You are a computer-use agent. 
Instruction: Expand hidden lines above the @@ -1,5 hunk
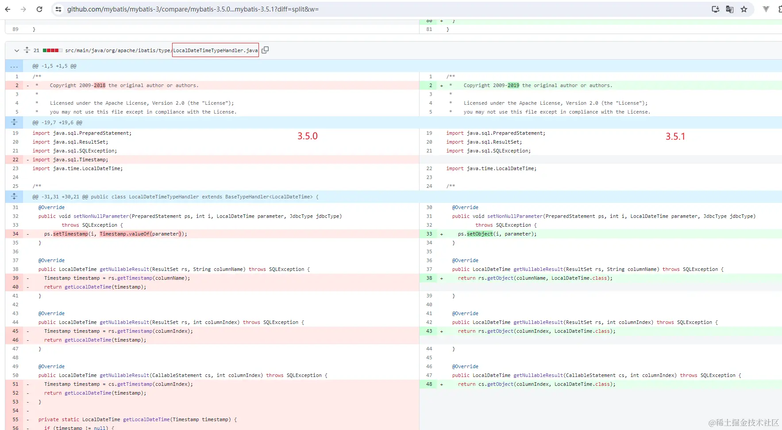14,66
